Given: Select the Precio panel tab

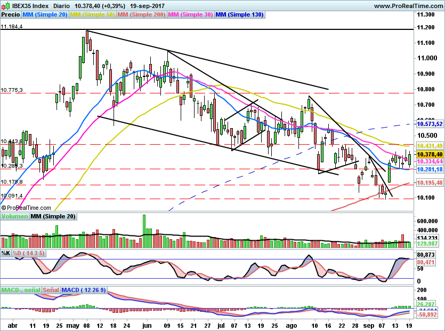Looking at the screenshot, I should 11,15.
